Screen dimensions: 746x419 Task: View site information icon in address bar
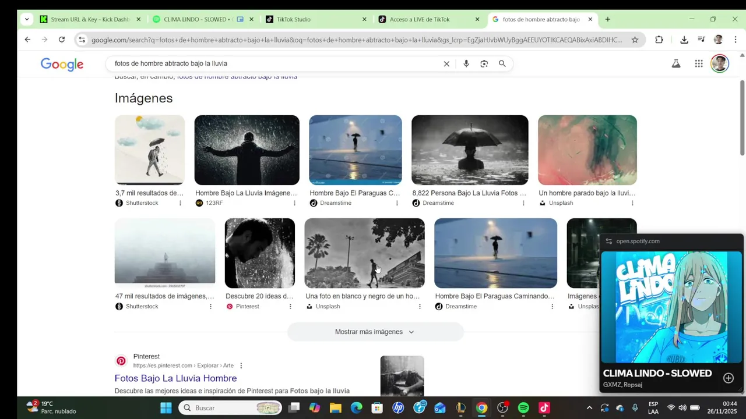pos(82,40)
